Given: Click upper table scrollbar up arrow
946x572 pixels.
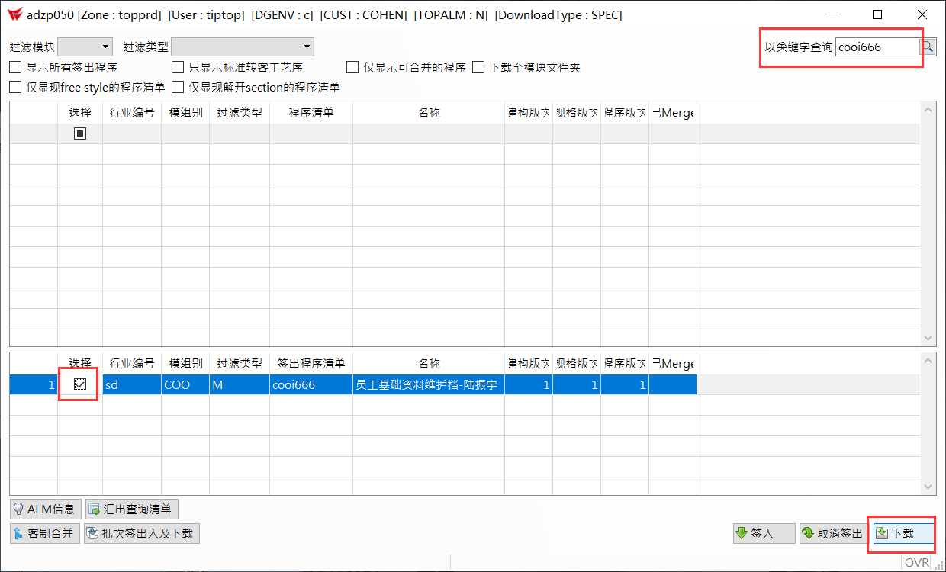Looking at the screenshot, I should point(928,111).
